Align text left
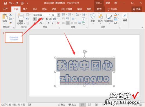 (x=64, y=23)
